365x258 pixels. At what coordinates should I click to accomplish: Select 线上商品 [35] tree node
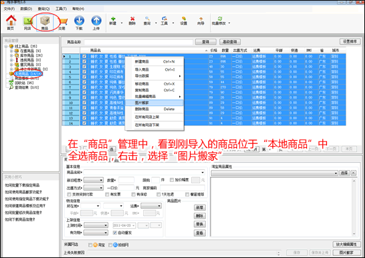click(x=26, y=47)
